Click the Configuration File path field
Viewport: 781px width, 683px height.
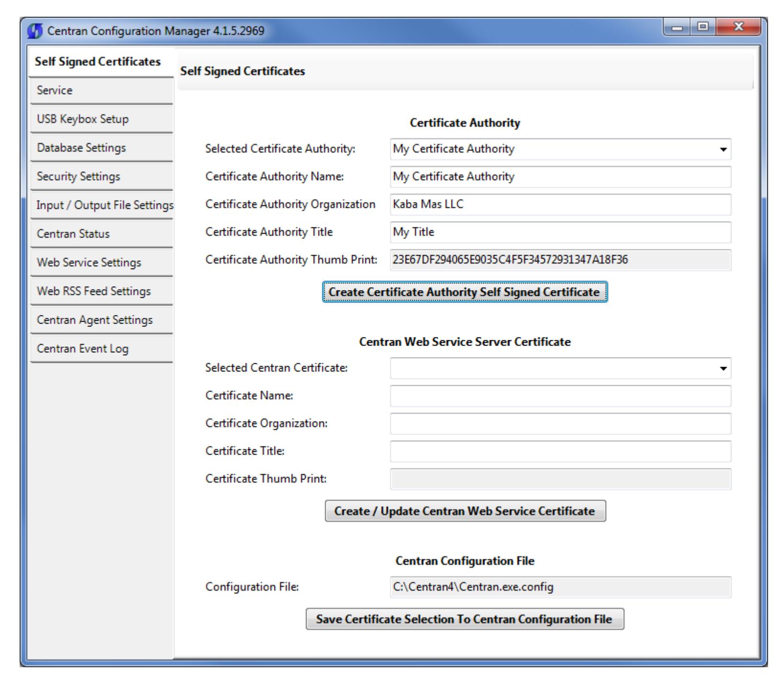coord(561,588)
